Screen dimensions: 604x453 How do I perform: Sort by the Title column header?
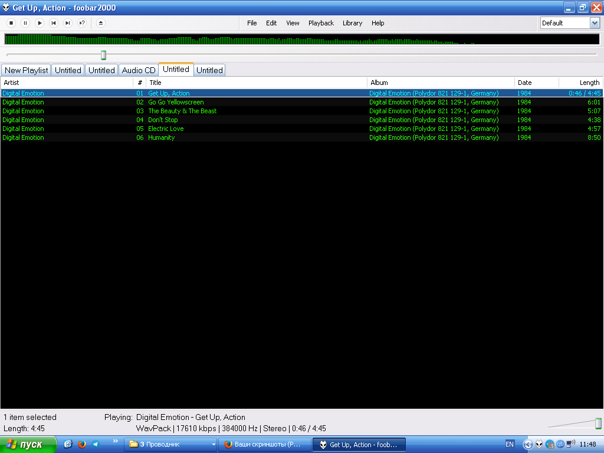(x=257, y=83)
